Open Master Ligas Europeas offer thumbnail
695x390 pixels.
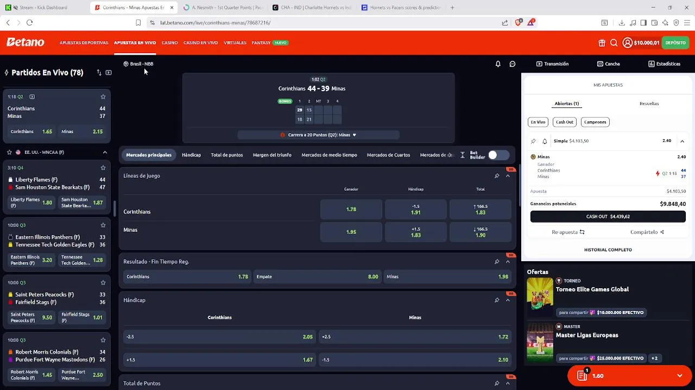point(540,343)
